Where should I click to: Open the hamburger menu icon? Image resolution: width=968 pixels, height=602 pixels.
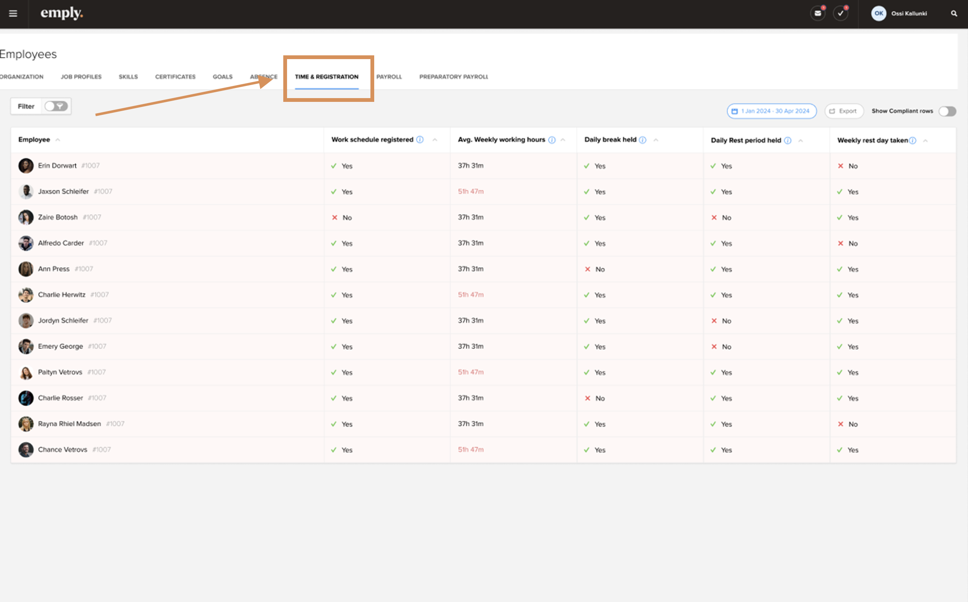(x=13, y=13)
